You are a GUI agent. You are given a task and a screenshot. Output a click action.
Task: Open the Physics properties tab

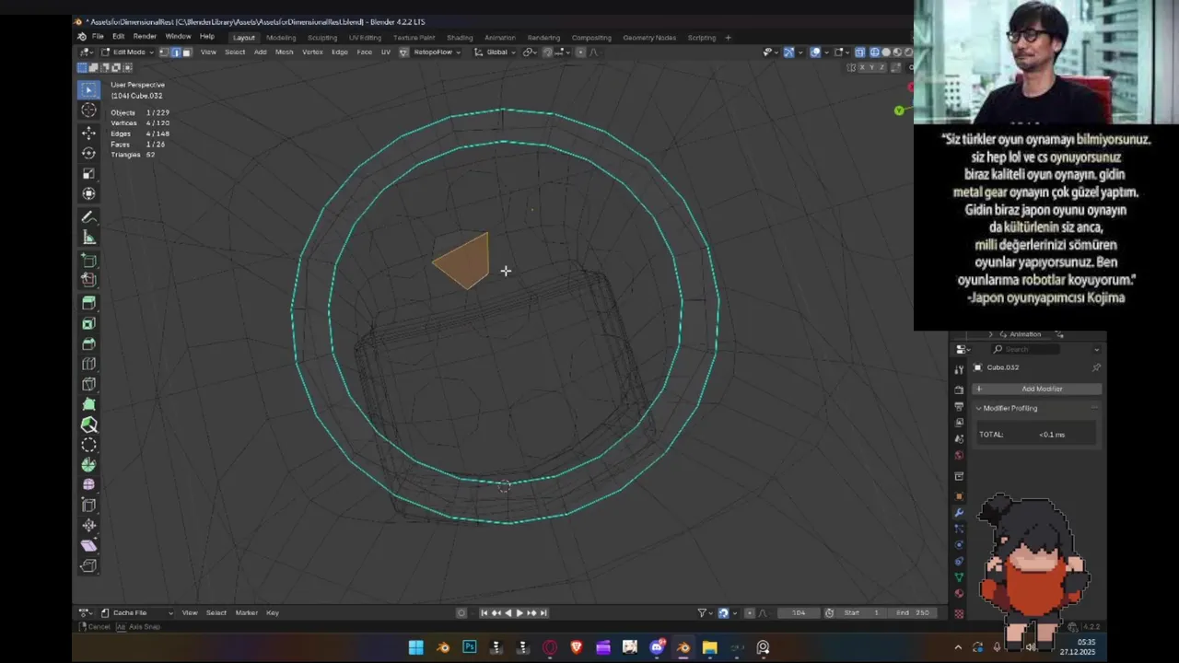[959, 544]
